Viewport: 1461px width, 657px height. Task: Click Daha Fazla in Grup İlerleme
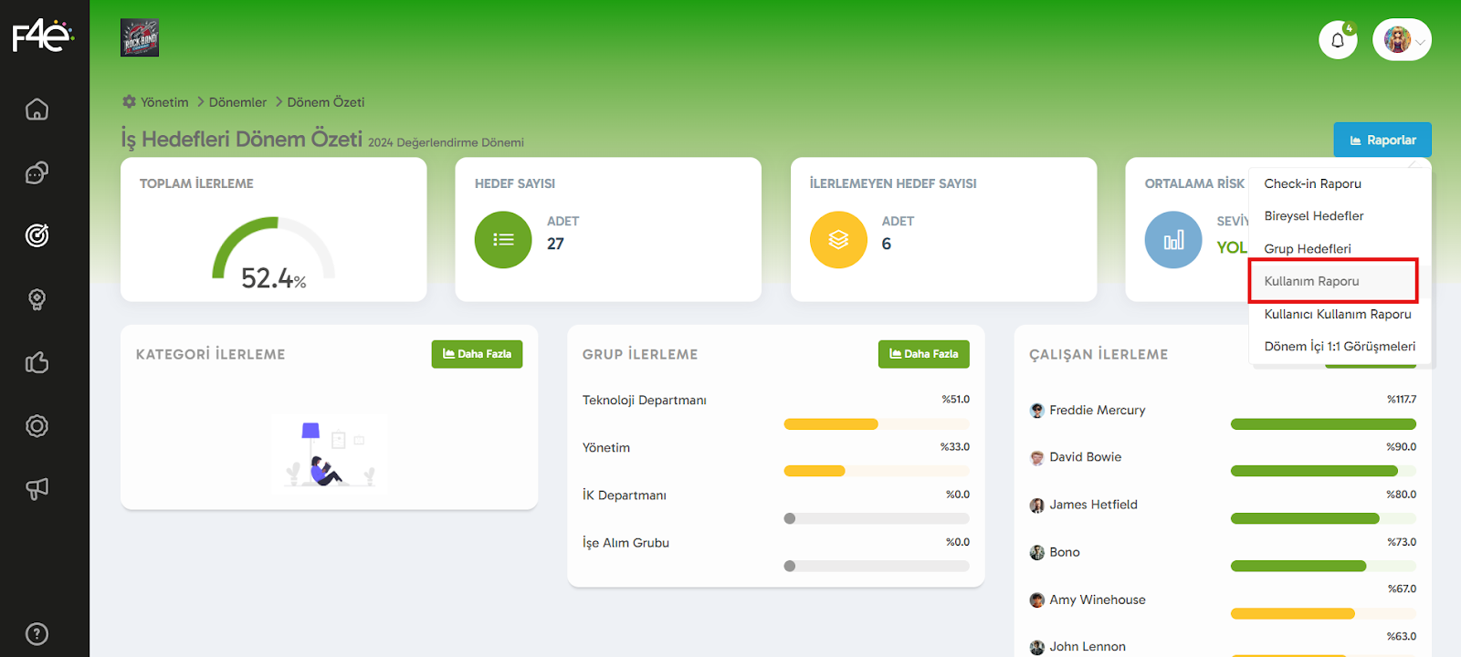[x=923, y=354]
